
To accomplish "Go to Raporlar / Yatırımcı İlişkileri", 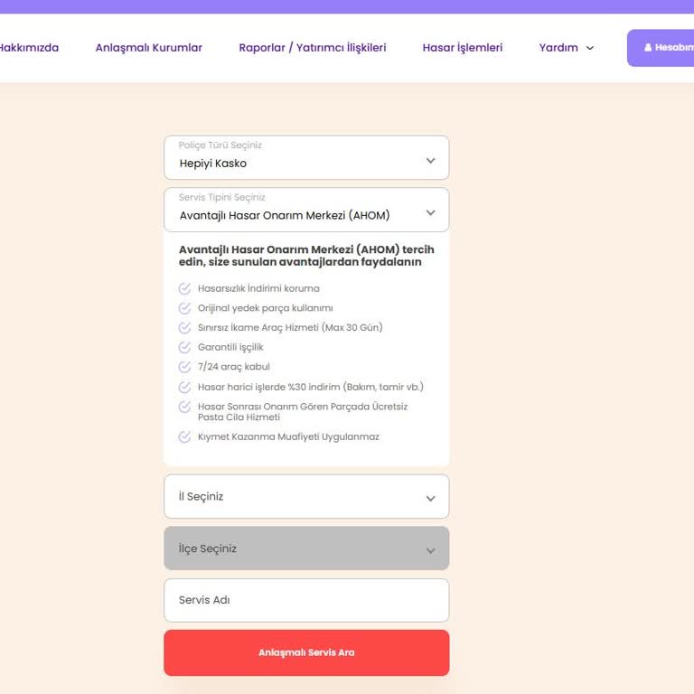I will tap(313, 48).
